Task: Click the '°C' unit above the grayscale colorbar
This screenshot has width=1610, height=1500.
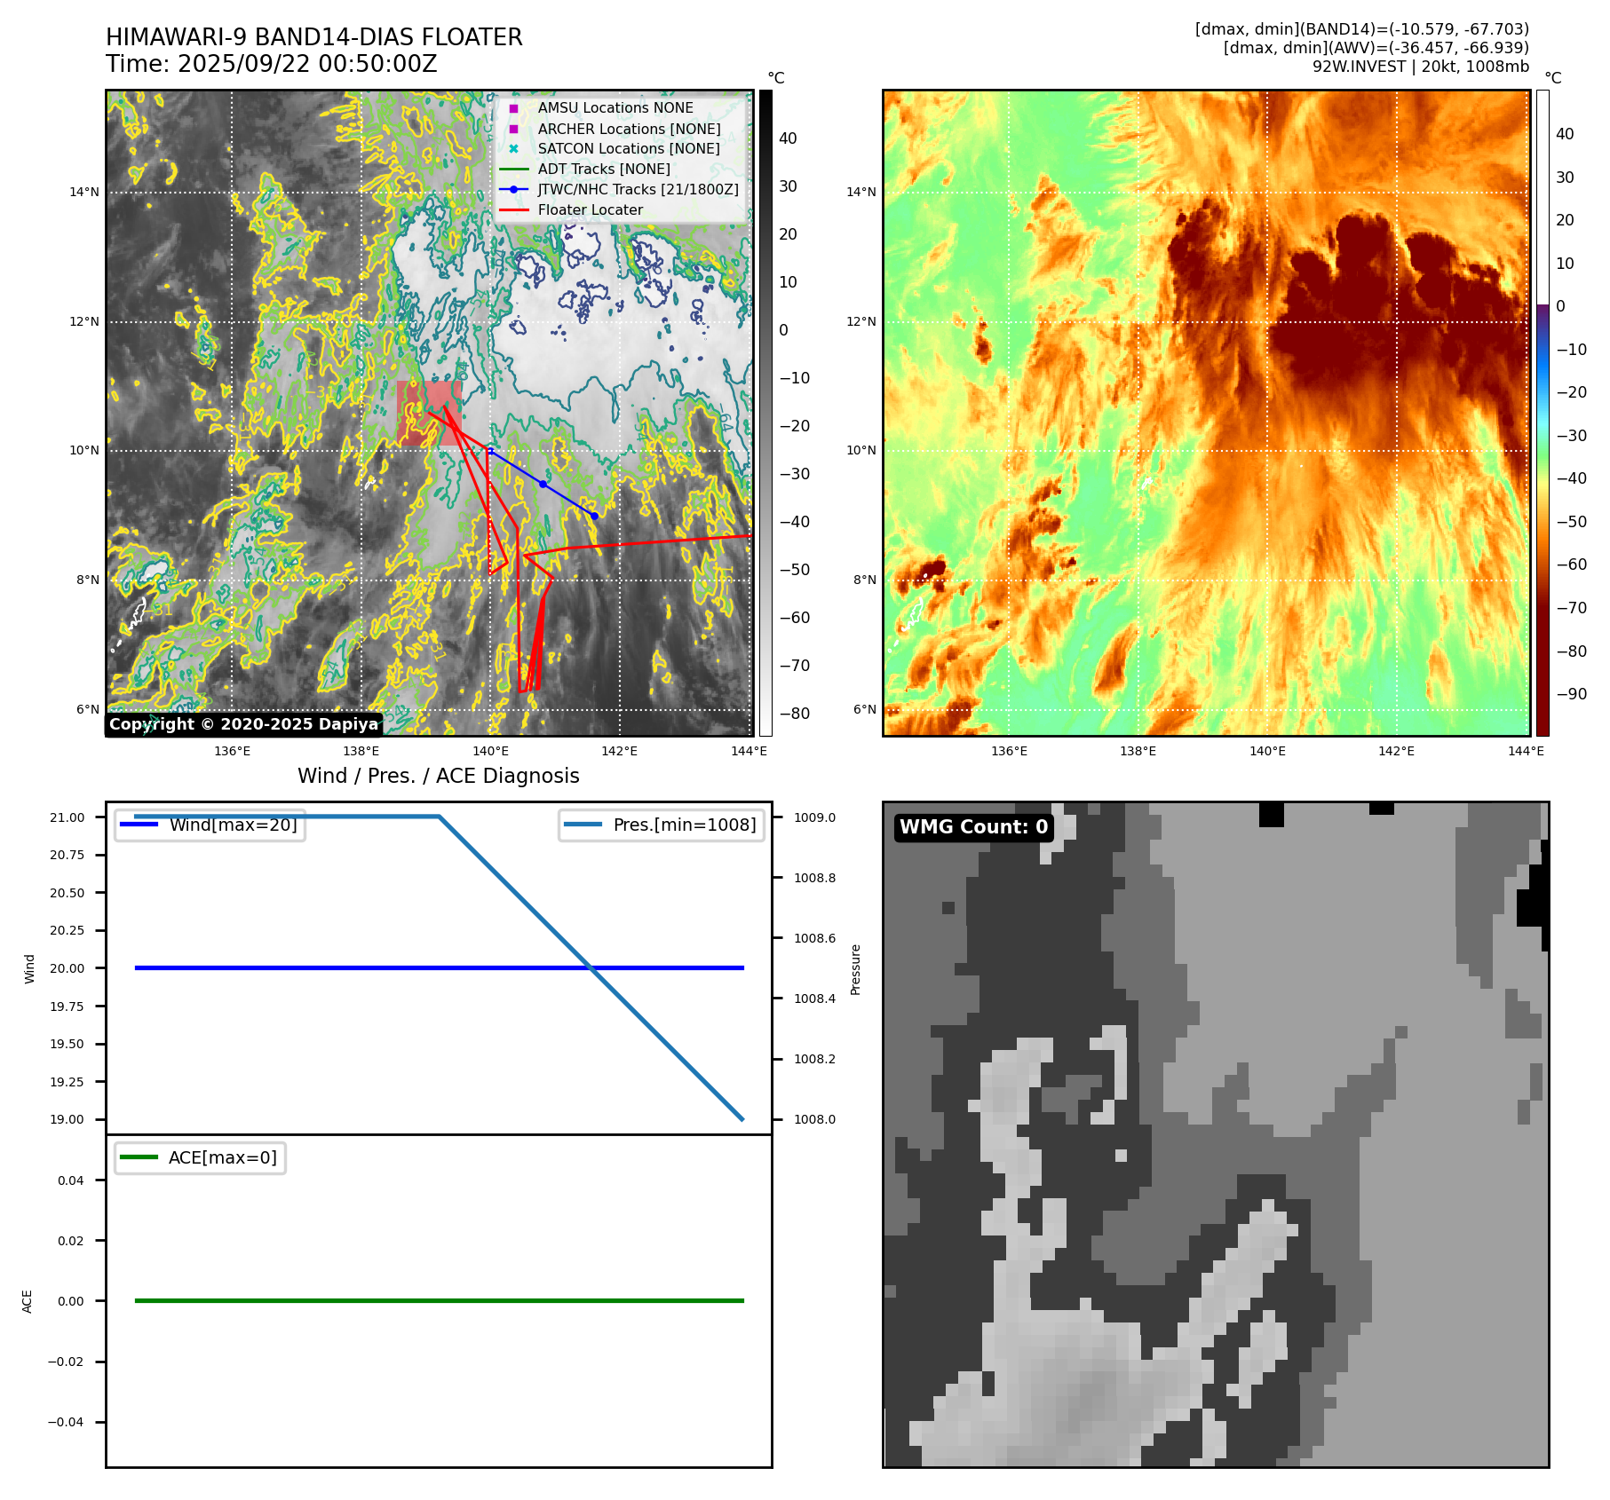Action: coord(776,78)
